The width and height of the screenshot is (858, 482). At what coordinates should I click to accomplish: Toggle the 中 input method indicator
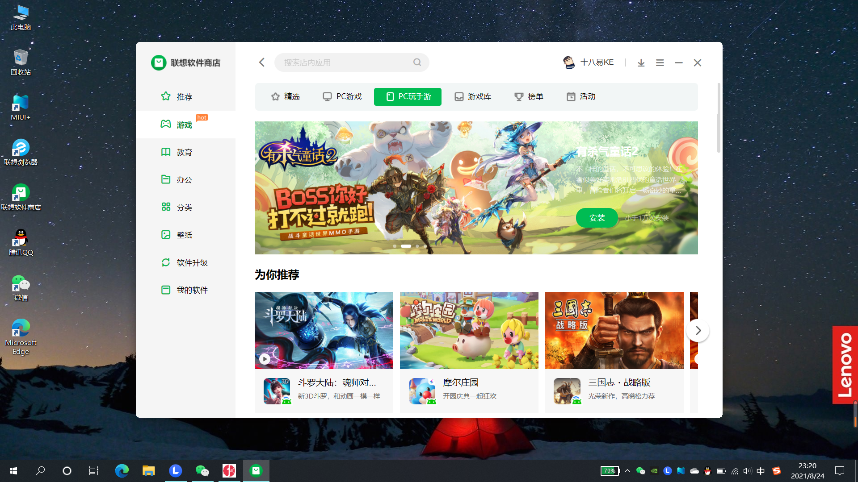761,471
